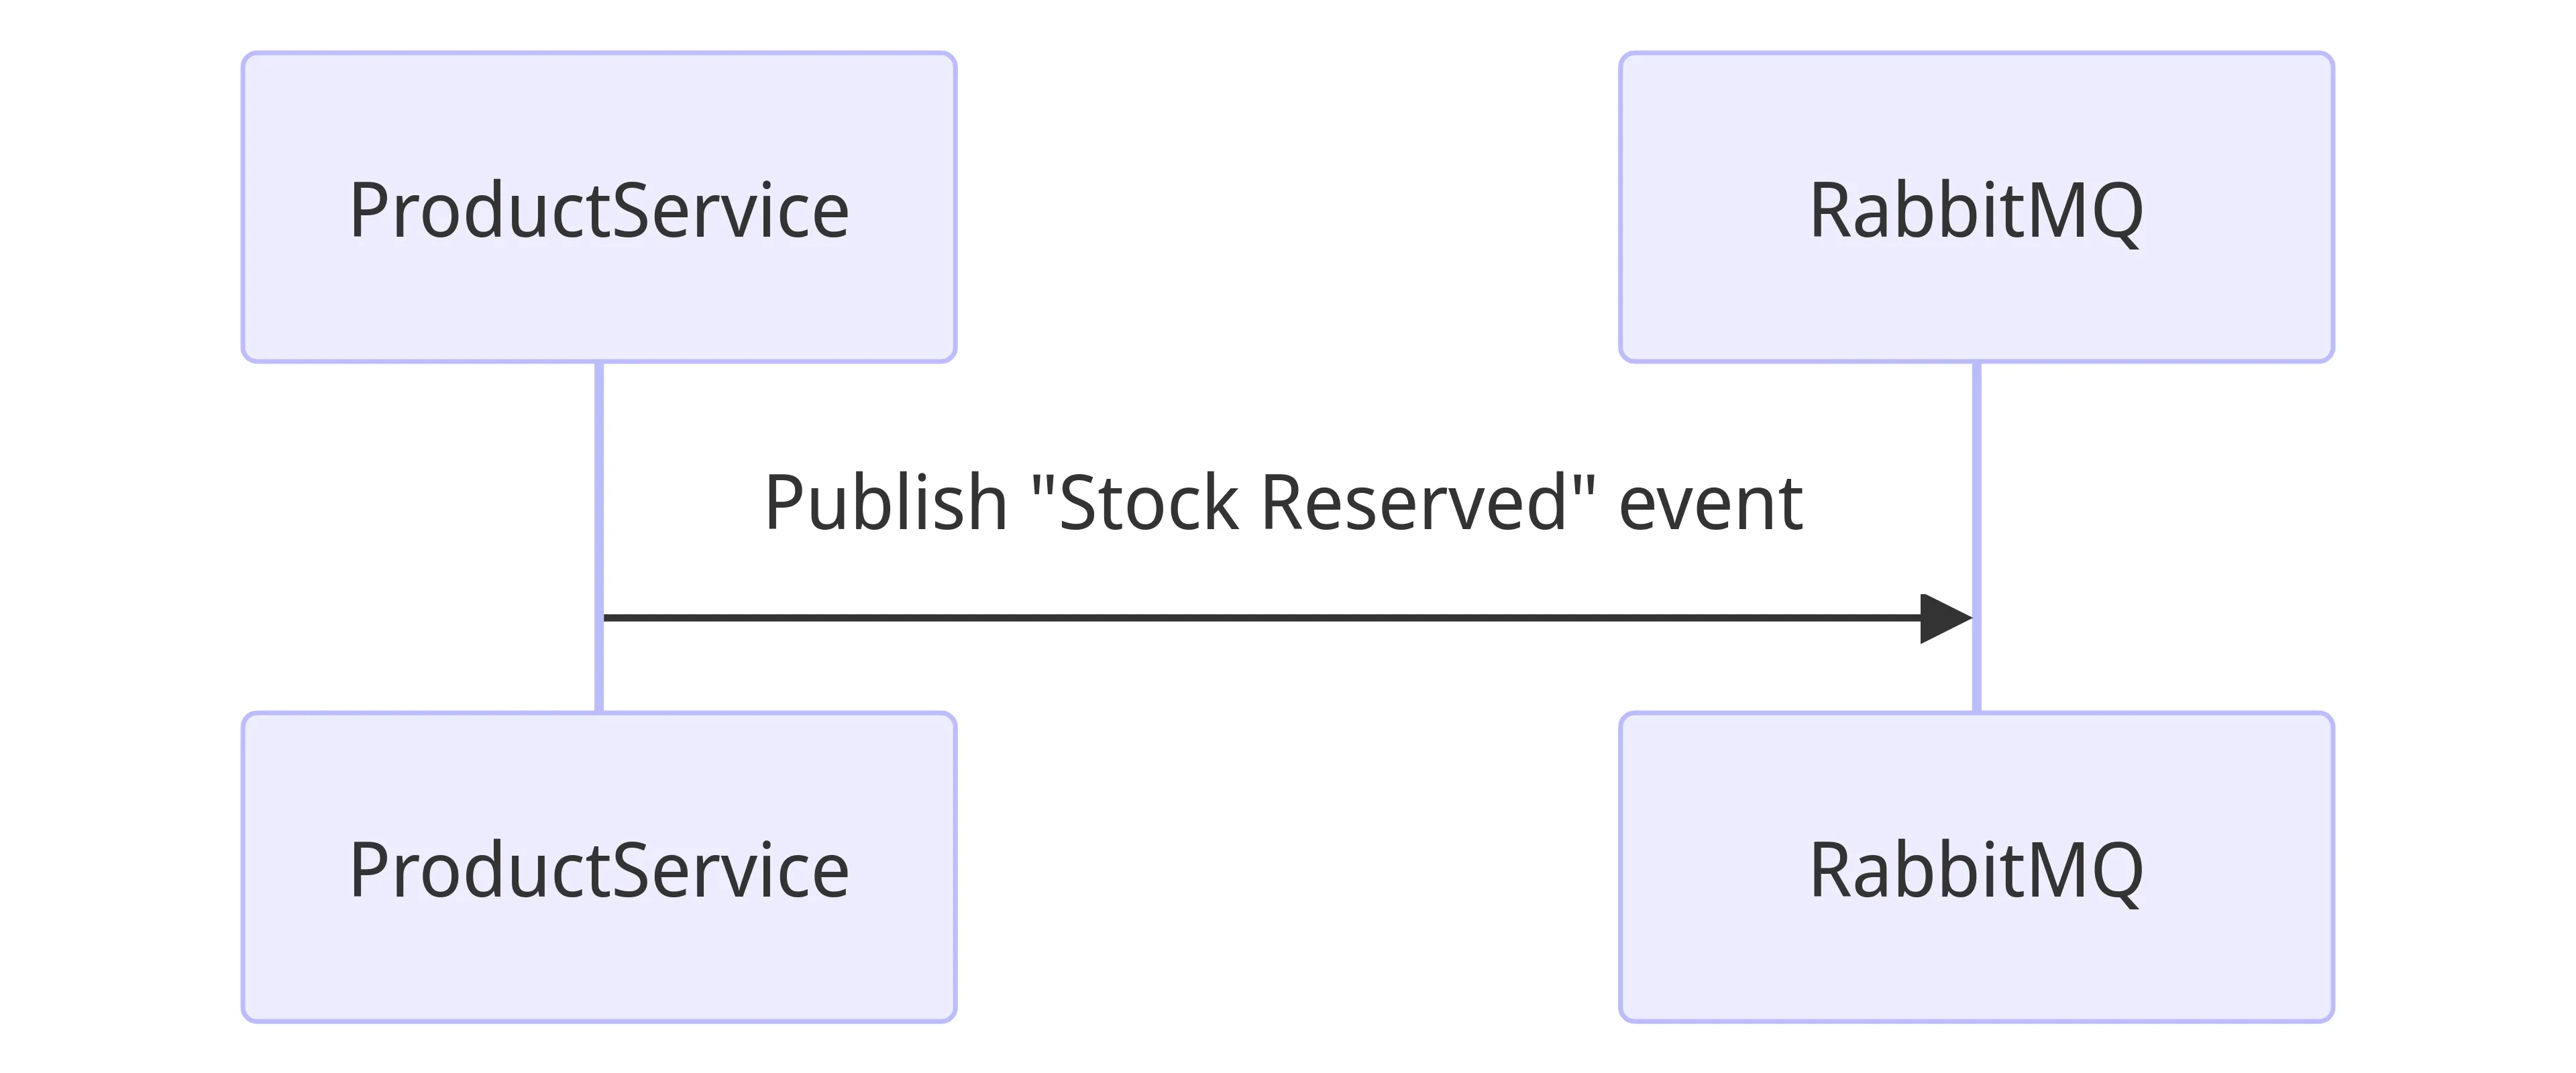Click the word "event" in message label

coord(1710,503)
